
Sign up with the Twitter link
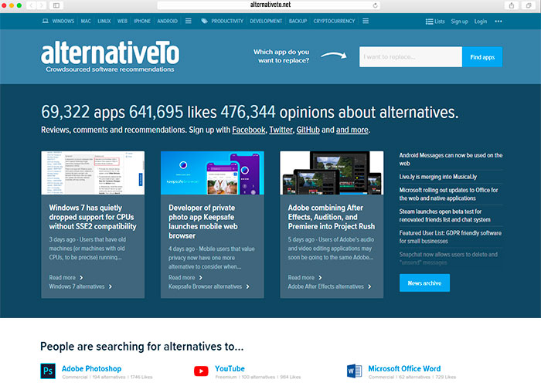pos(281,130)
